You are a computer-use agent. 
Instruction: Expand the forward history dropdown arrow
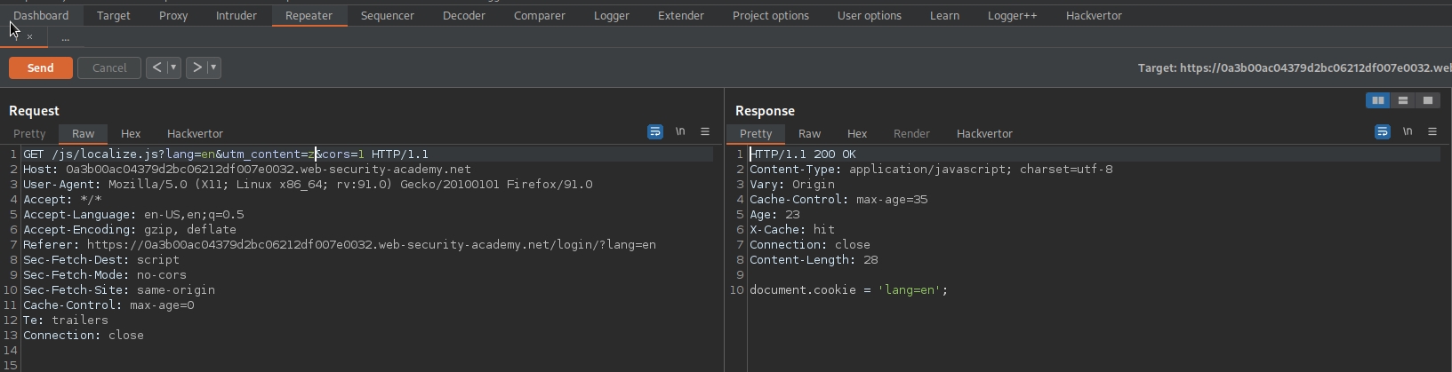pyautogui.click(x=213, y=67)
